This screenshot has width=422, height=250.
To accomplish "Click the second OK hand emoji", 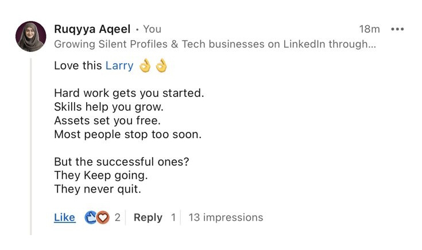I will [x=161, y=65].
